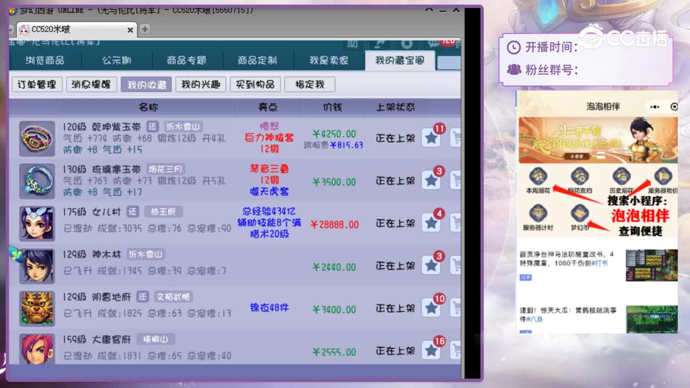Open 我的兴趣 section

coord(201,84)
